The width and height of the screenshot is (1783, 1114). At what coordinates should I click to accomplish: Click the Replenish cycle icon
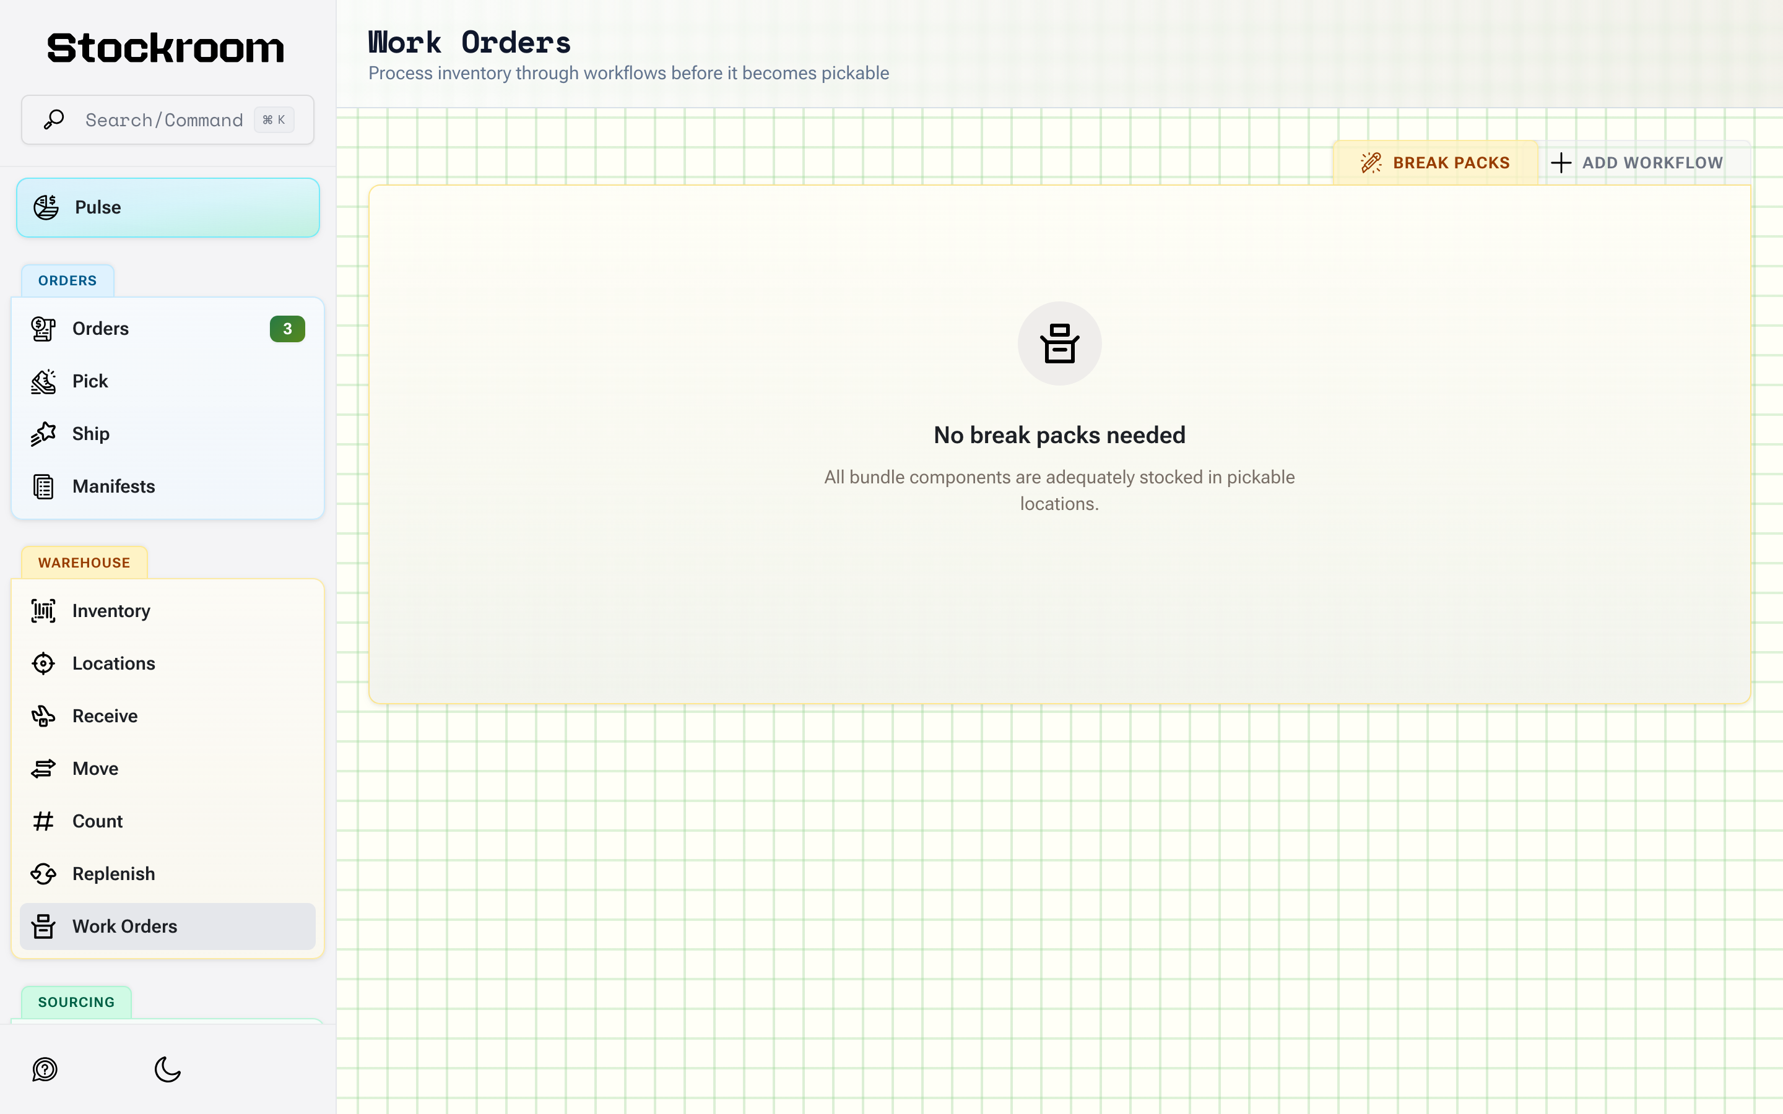(x=43, y=874)
